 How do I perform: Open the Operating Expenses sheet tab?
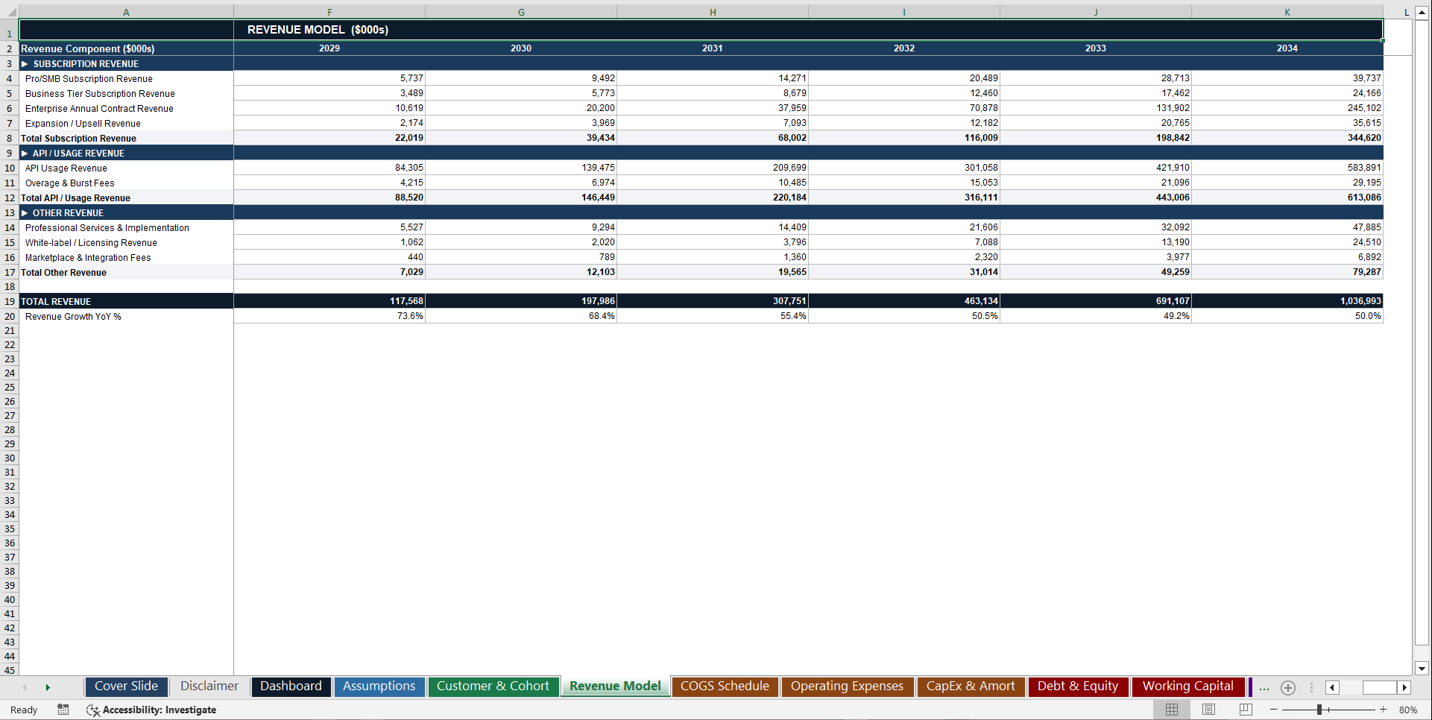847,686
